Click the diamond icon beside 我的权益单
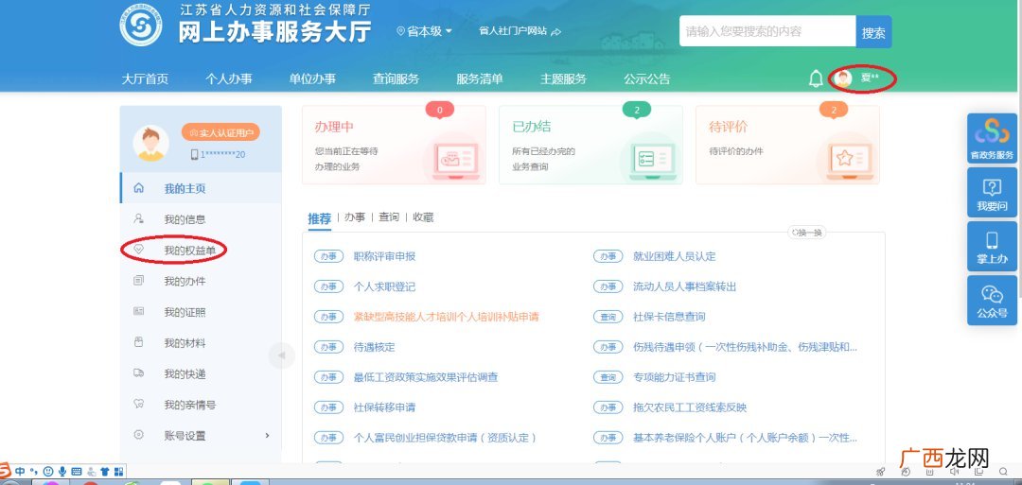 tap(138, 250)
